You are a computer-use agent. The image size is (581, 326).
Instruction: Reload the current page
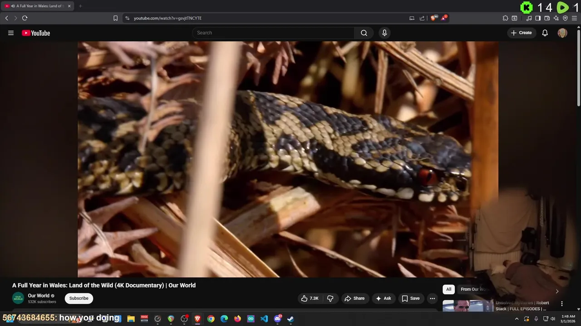click(25, 18)
